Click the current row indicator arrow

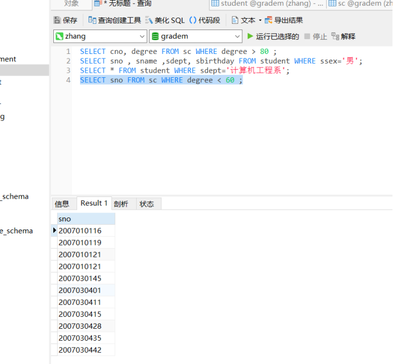pyautogui.click(x=54, y=231)
